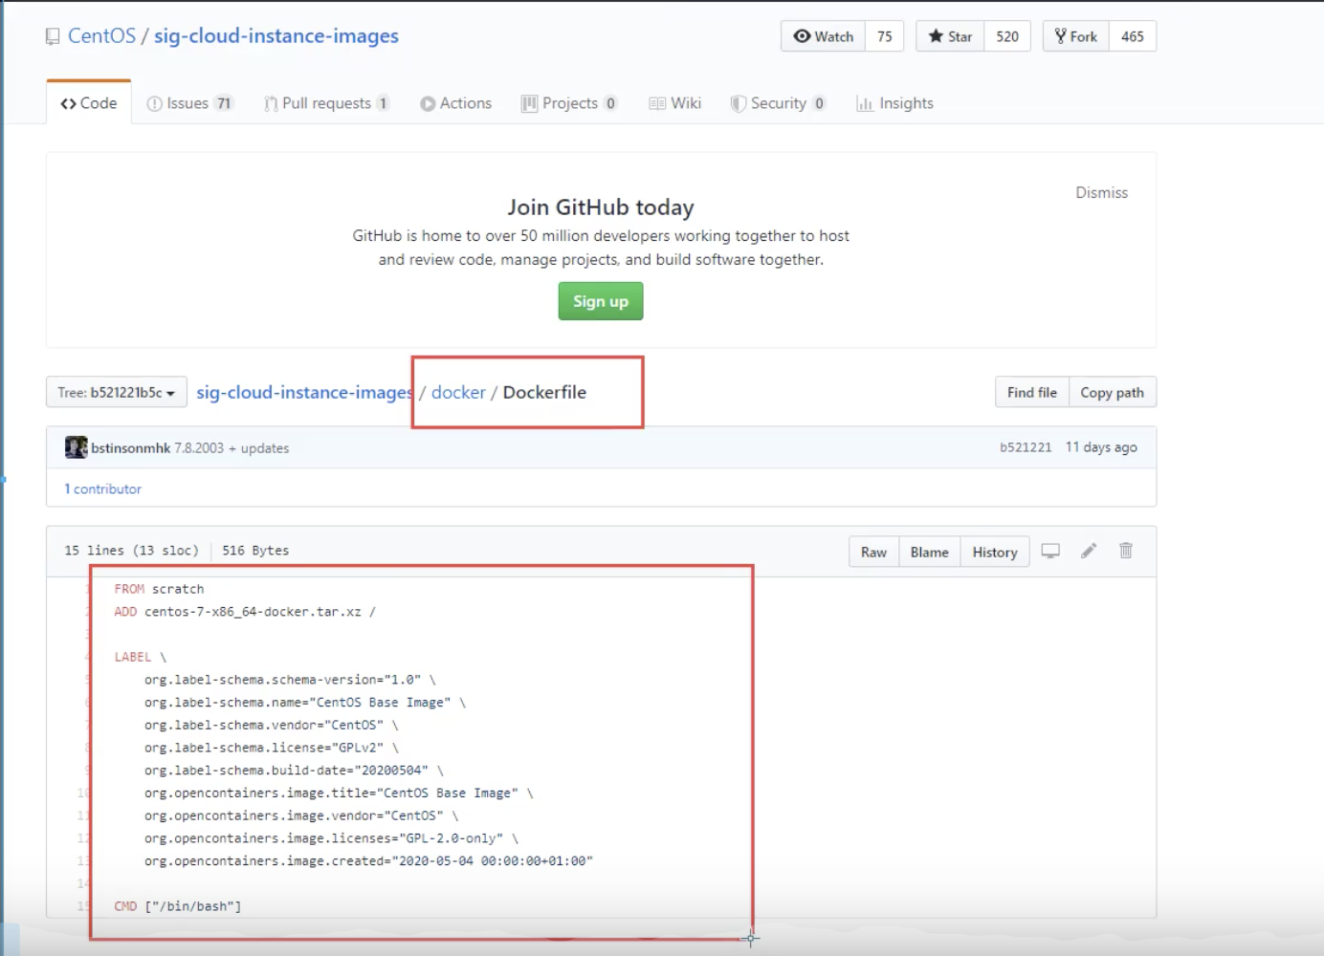This screenshot has width=1324, height=956.
Task: Open the CentOS organization link
Action: pos(101,35)
